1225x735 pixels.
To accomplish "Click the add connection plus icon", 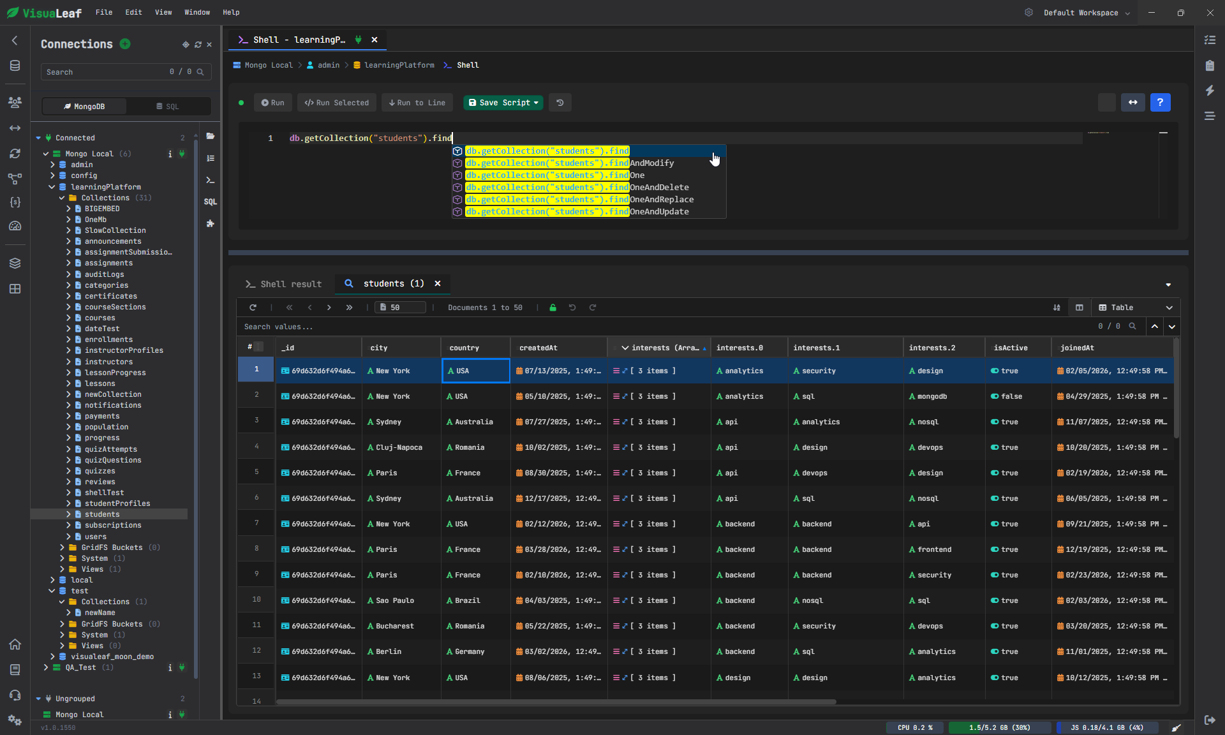I will tap(125, 44).
